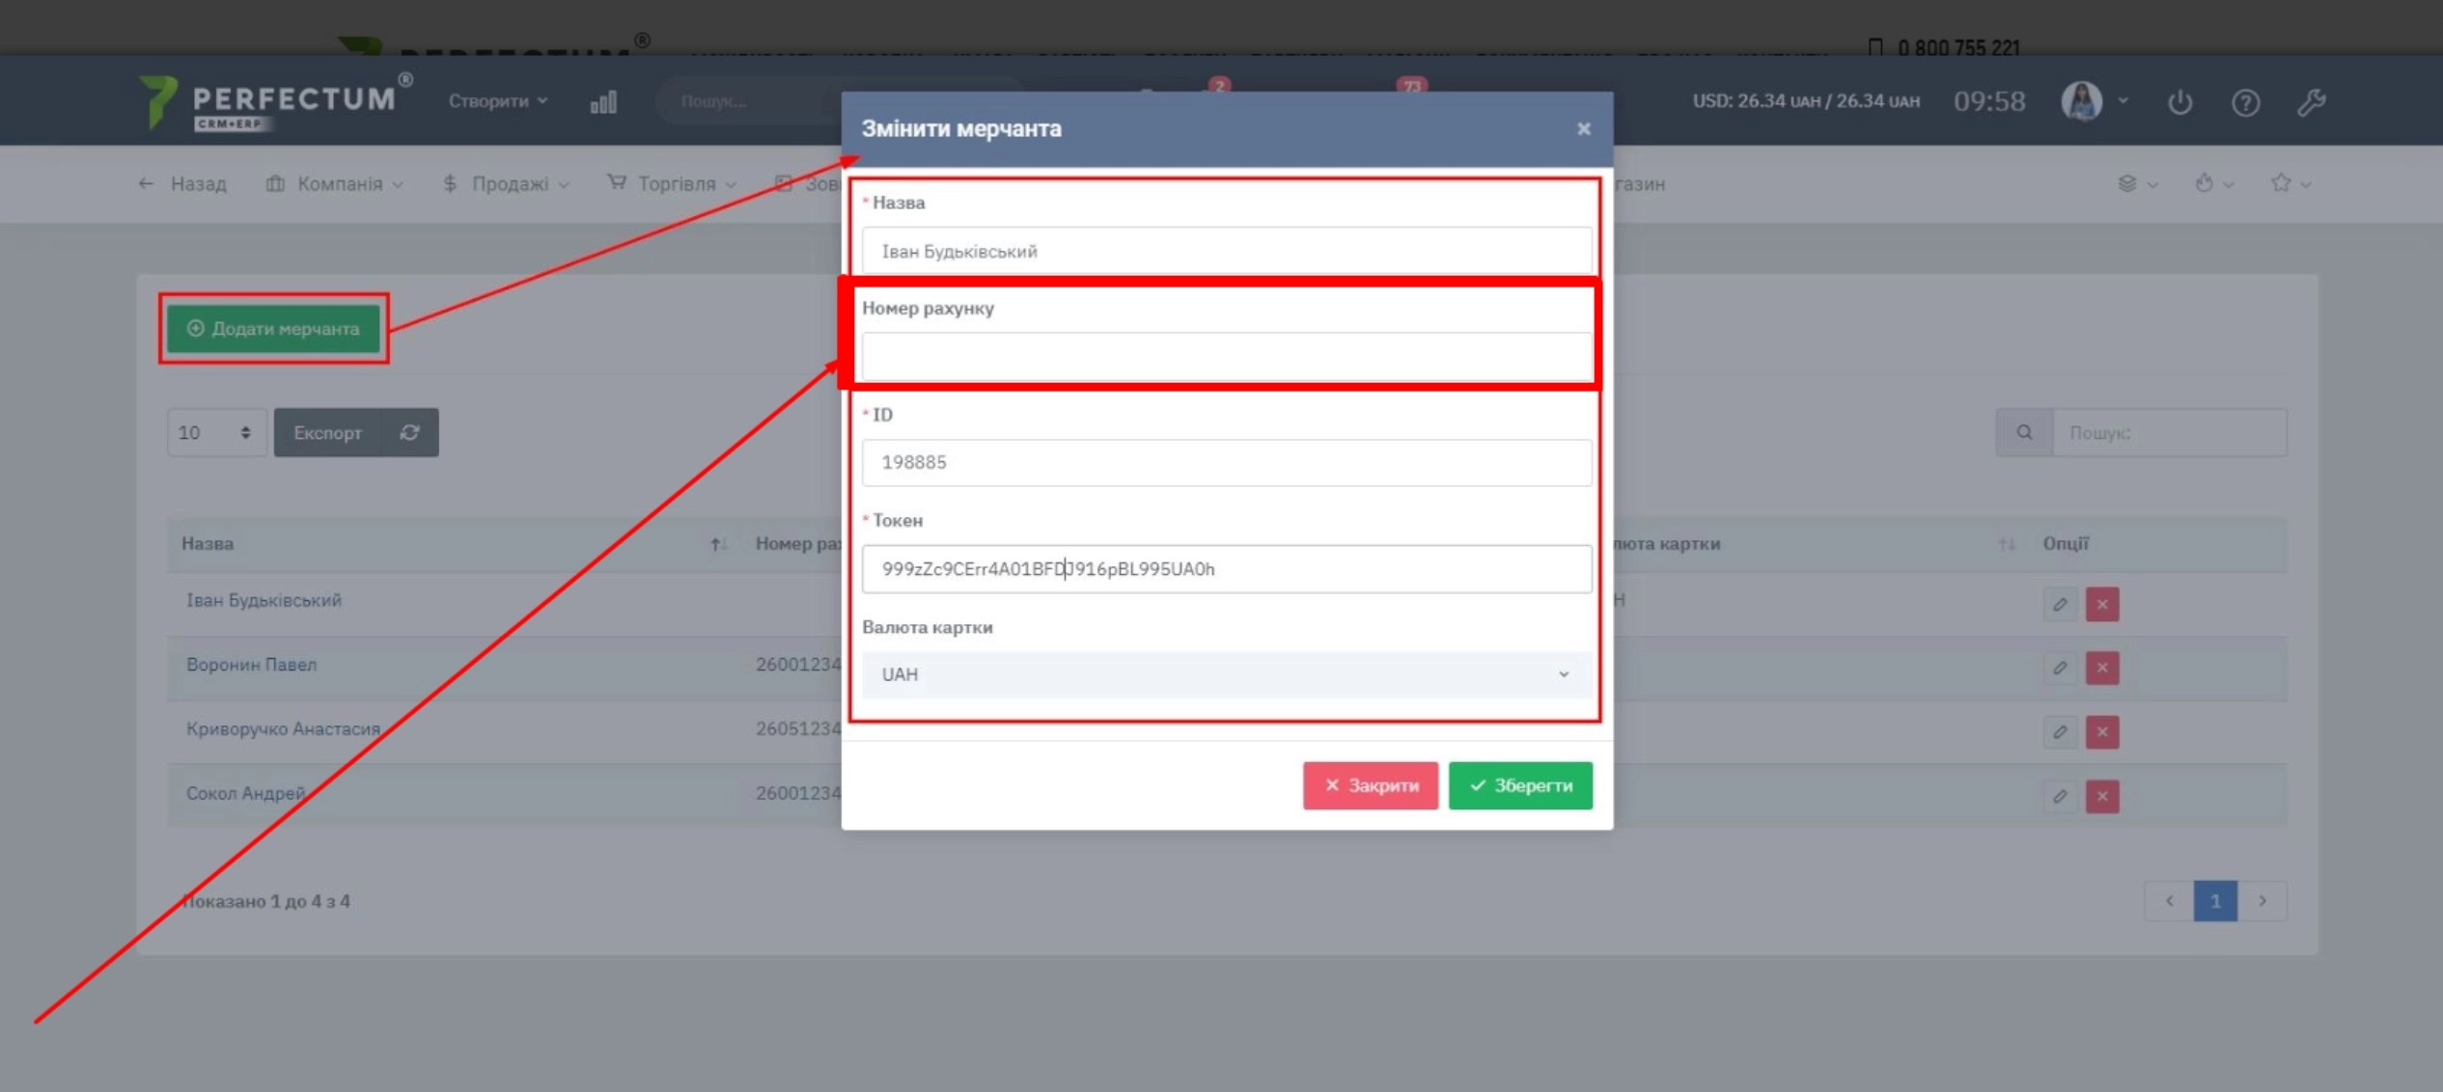Viewport: 2443px width, 1092px height.
Task: Select Воронин Павел in the table
Action: (251, 665)
